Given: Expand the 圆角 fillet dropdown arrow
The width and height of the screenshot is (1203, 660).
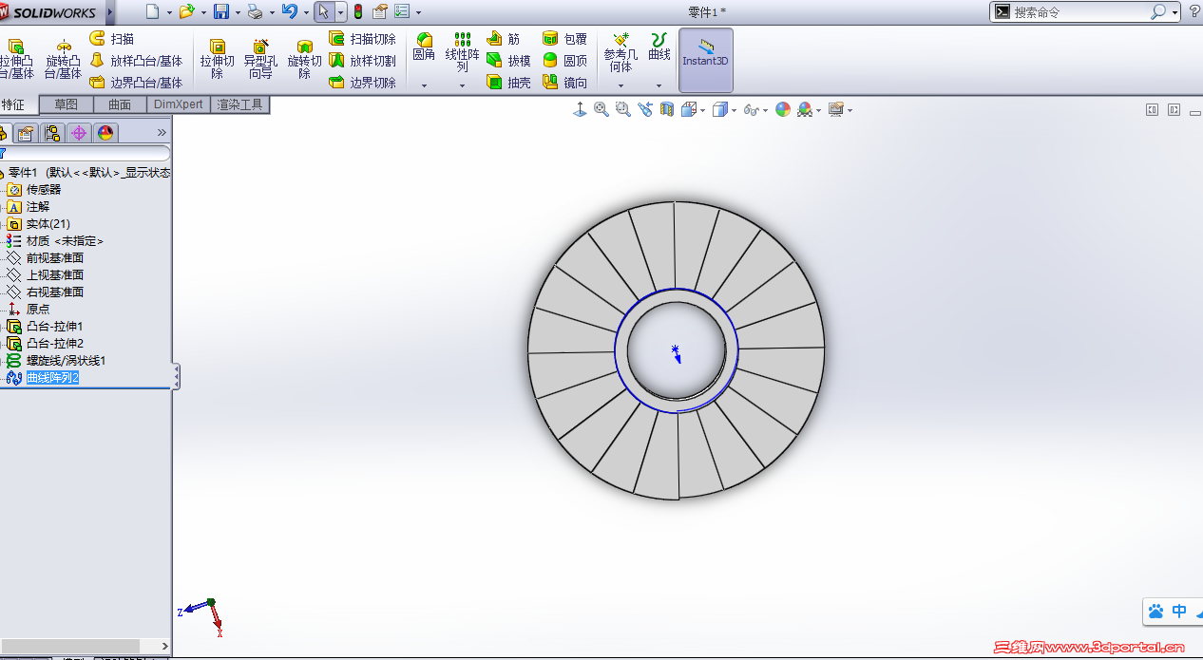Looking at the screenshot, I should 424,85.
